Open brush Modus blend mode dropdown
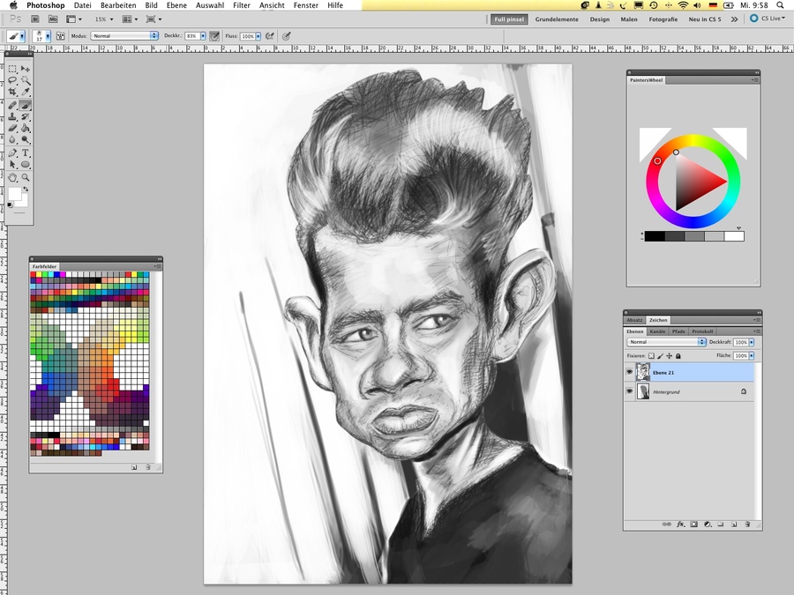 [124, 36]
